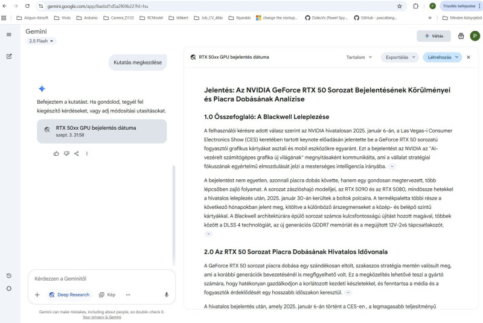Open the three-dot more tools icon in prompt box
483x323 pixels.
(128, 295)
